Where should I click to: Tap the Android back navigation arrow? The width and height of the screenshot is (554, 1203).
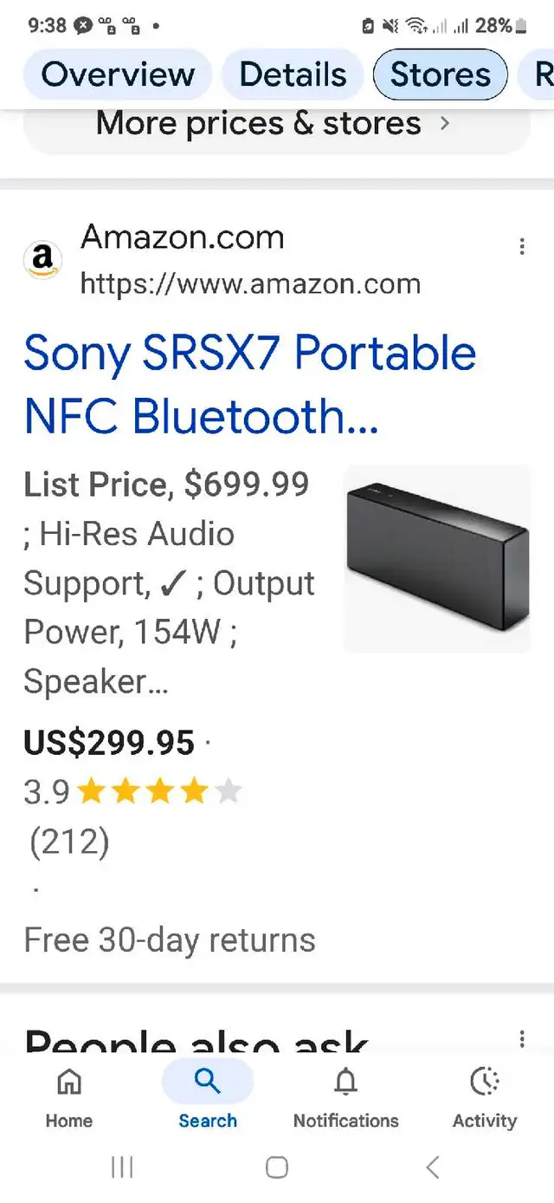click(433, 1167)
